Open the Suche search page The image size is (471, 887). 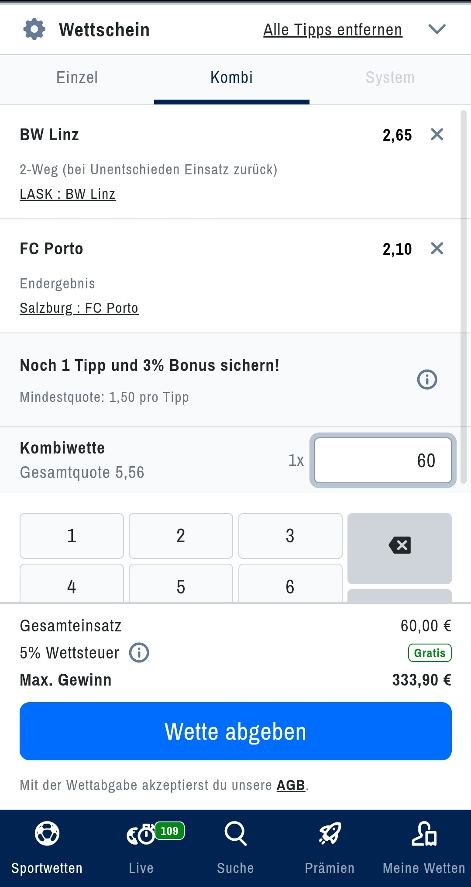coord(236,848)
